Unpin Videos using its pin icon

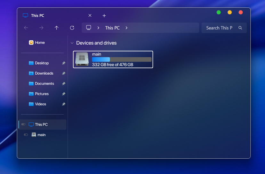pyautogui.click(x=64, y=104)
